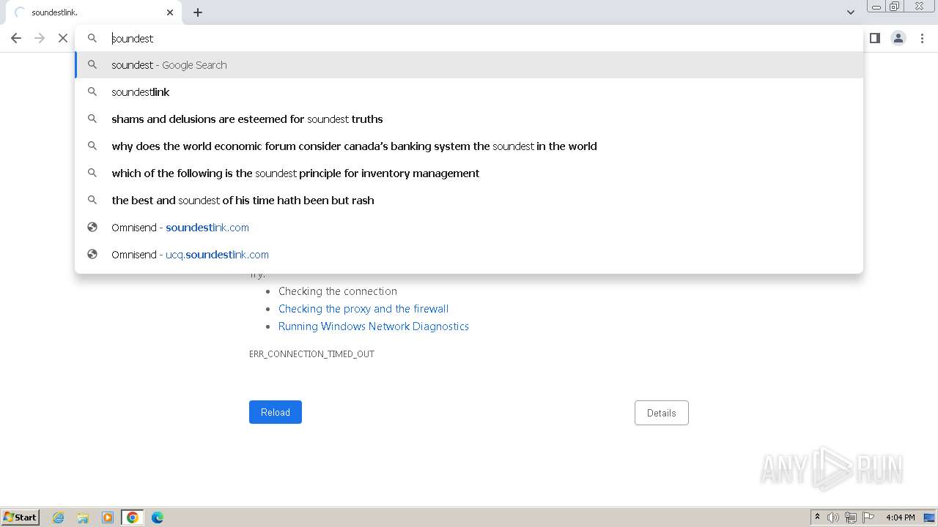938x527 pixels.
Task: Click the 'Checking the connection' text
Action: pyautogui.click(x=338, y=291)
